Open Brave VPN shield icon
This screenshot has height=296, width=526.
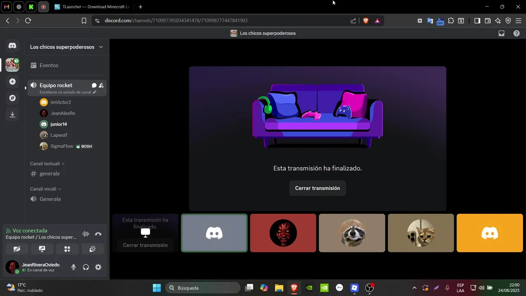[508, 21]
